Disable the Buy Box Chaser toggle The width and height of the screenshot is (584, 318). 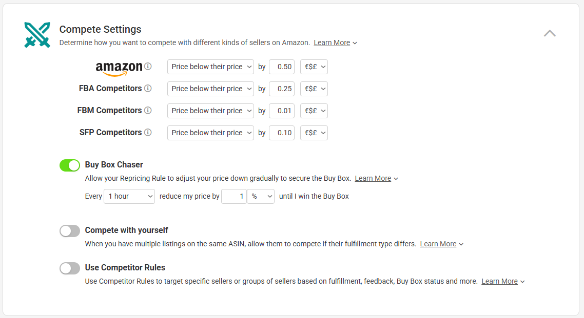(x=70, y=165)
